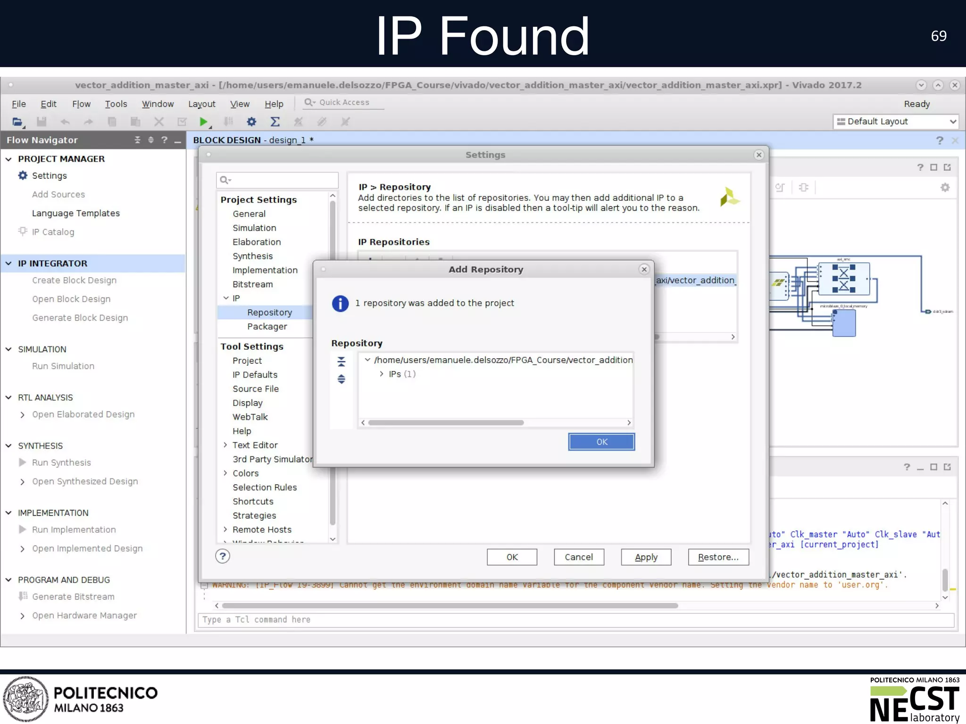
Task: Expand Open Elaborated Design
Action: coord(22,414)
